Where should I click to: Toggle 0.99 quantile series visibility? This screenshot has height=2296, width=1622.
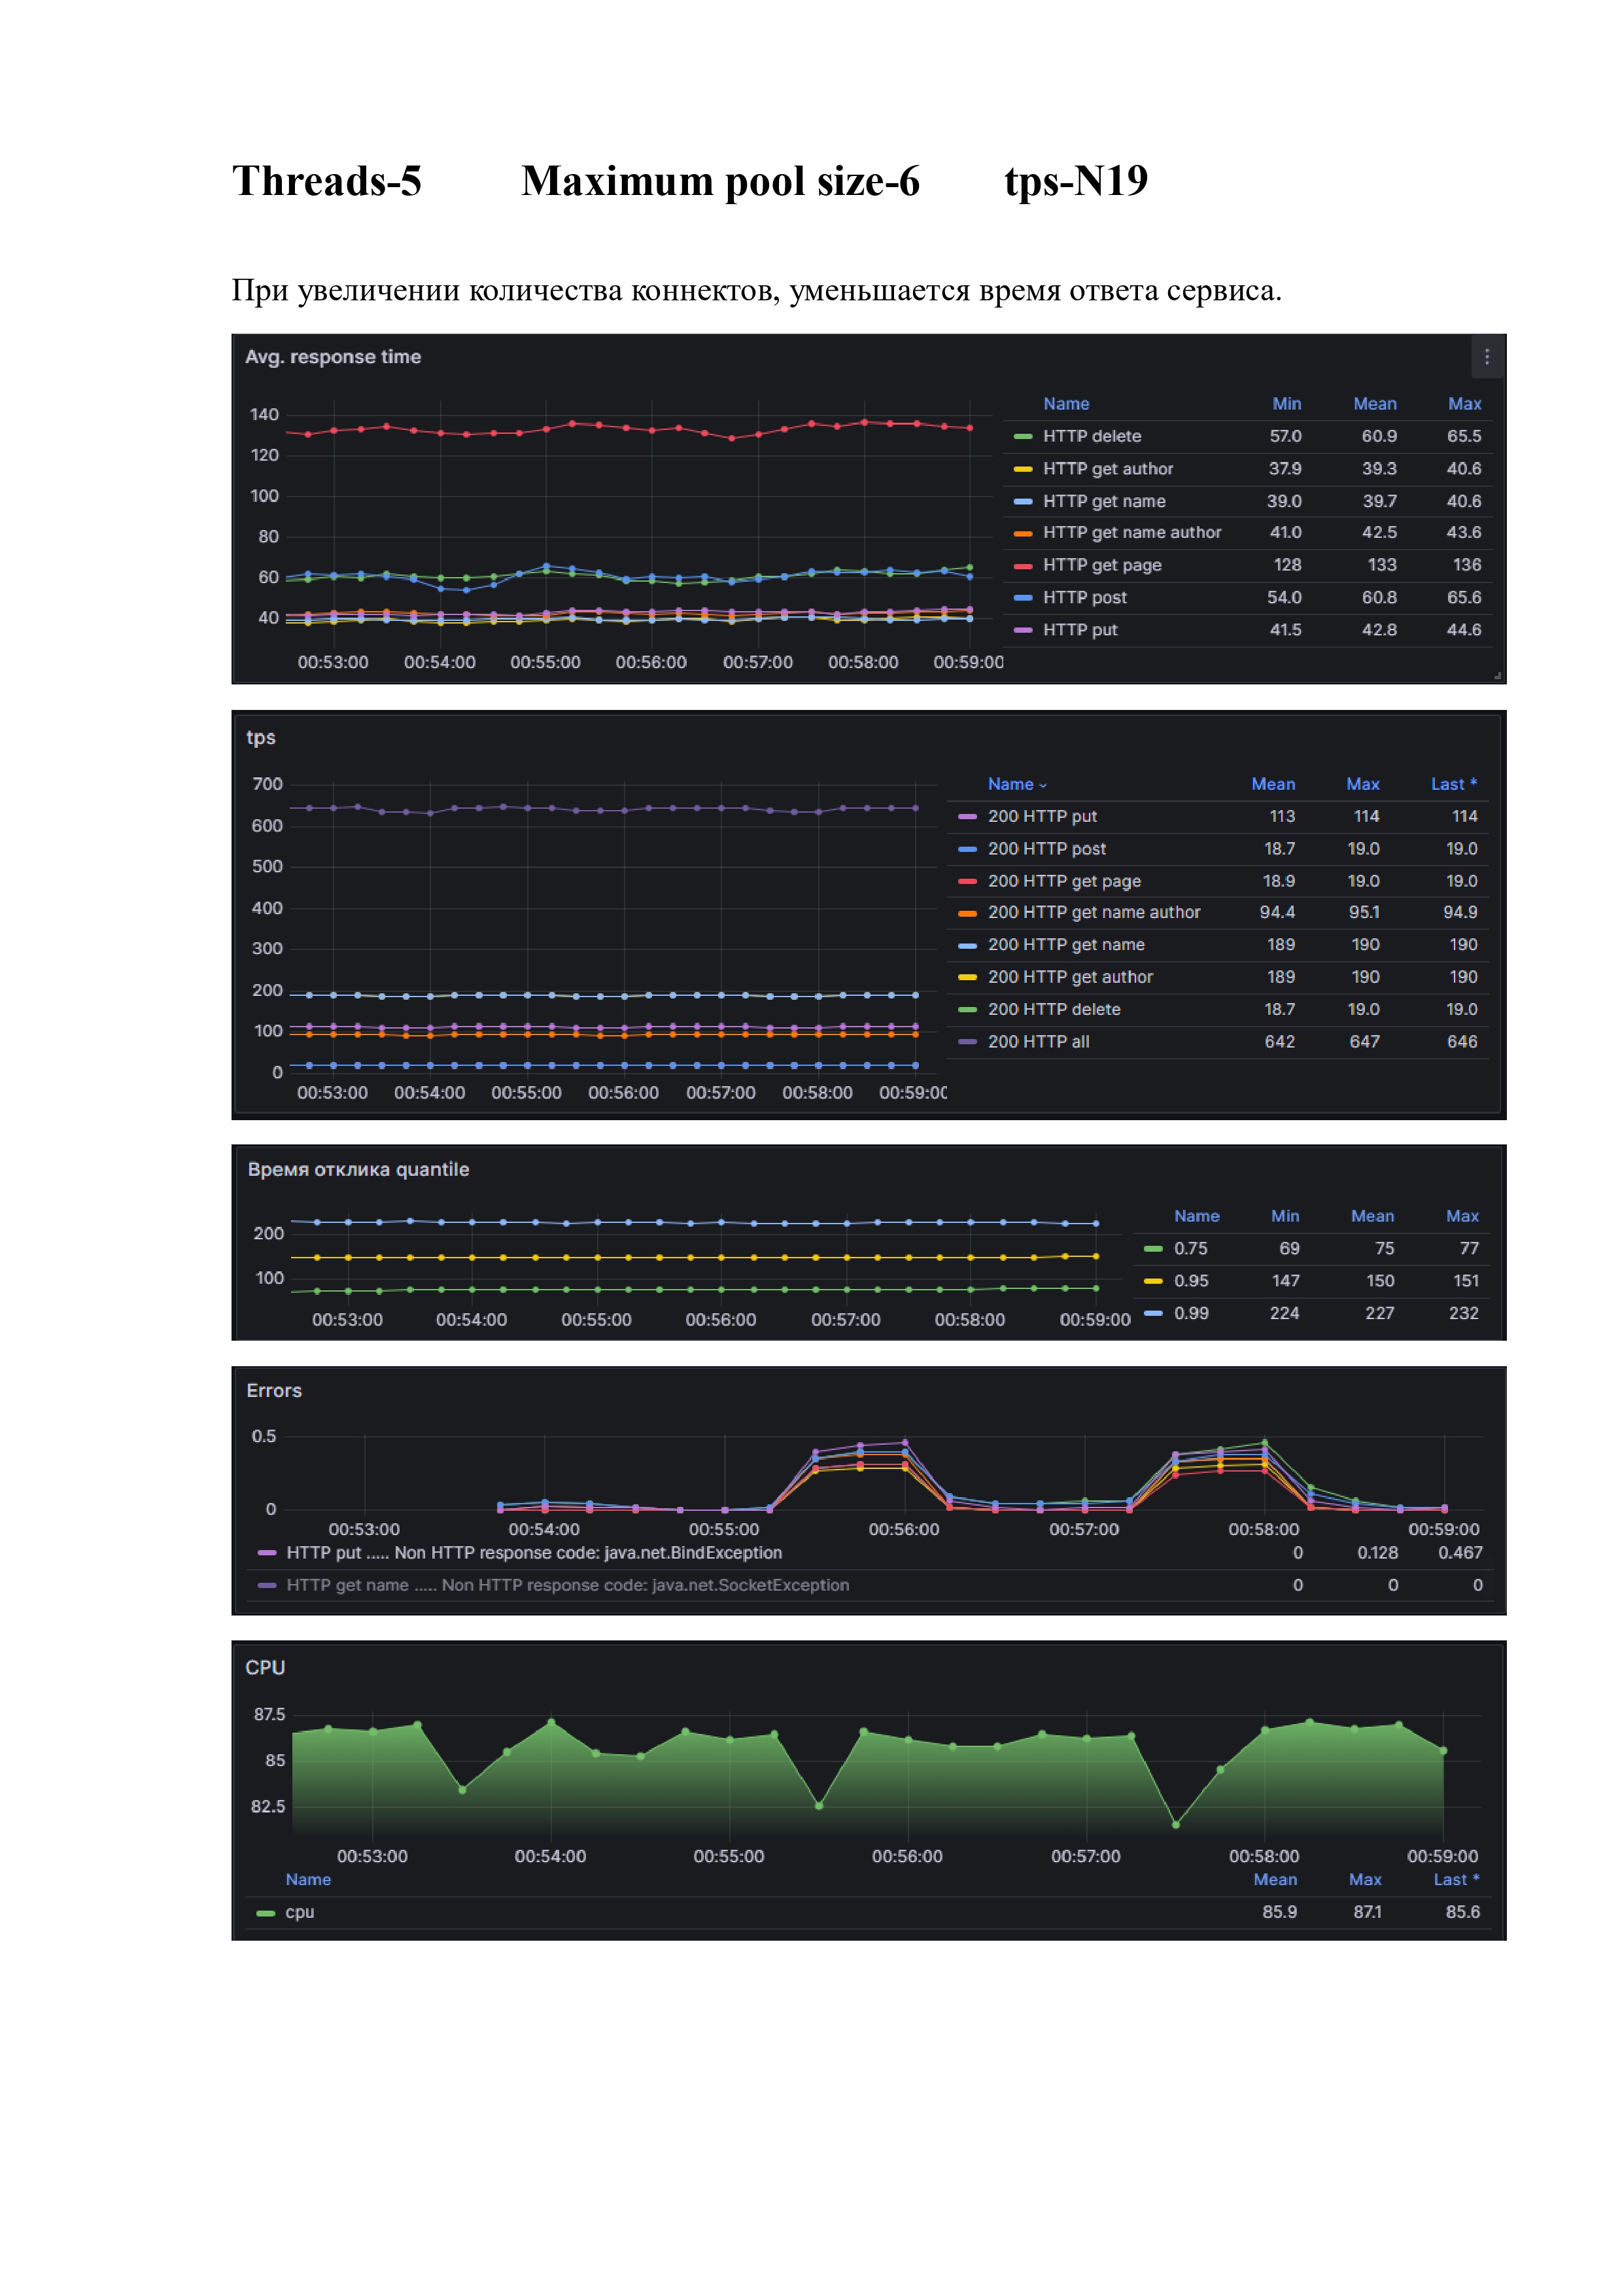tap(1190, 1313)
